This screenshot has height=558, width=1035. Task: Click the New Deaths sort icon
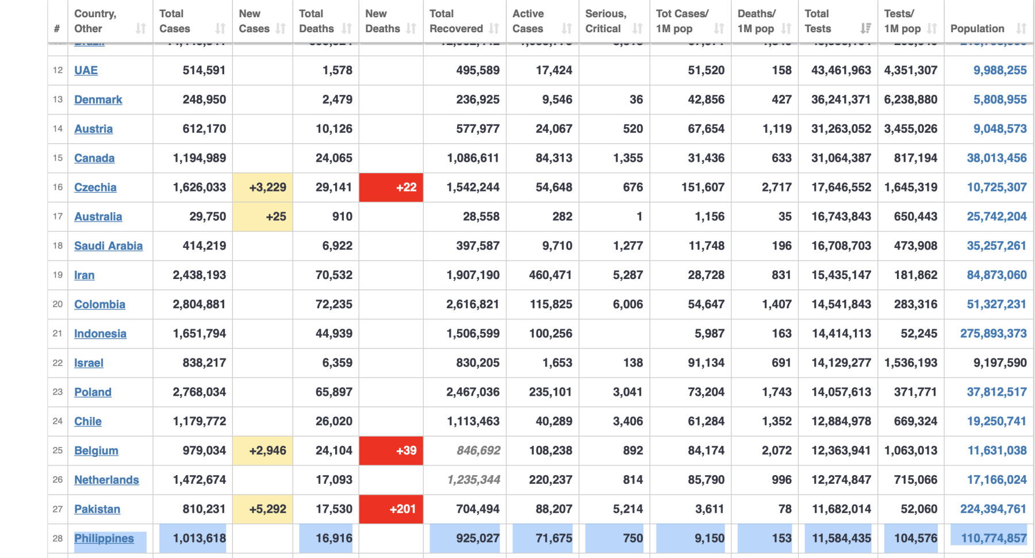[411, 28]
